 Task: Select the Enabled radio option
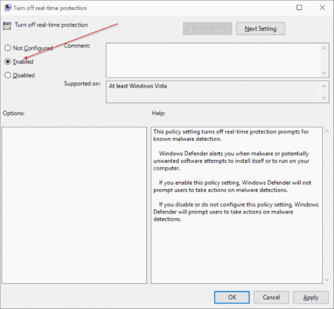point(8,61)
